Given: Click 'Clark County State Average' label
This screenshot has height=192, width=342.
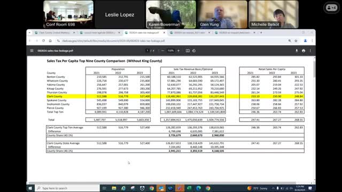Looking at the screenshot, I should click(x=63, y=143).
